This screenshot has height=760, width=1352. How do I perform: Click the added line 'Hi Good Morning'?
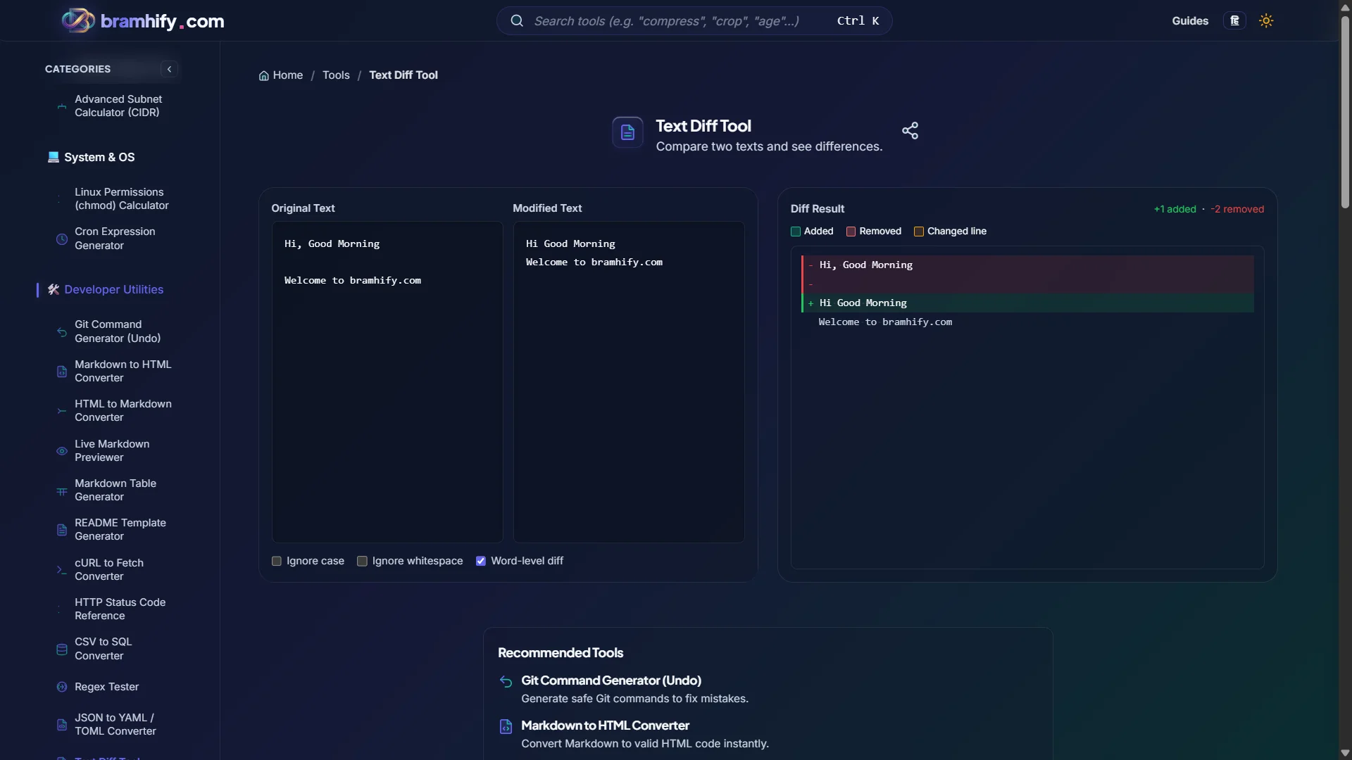[x=1028, y=303]
